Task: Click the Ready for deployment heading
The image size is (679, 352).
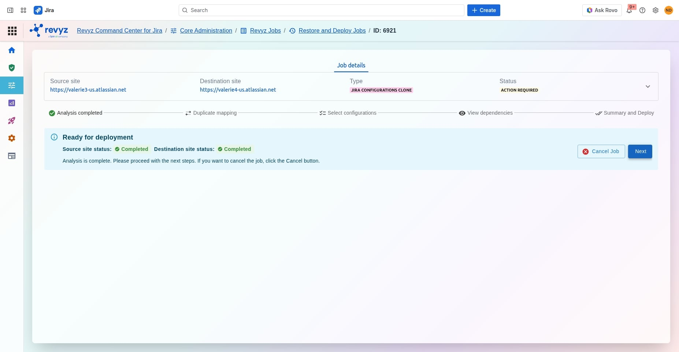Action: (x=98, y=137)
